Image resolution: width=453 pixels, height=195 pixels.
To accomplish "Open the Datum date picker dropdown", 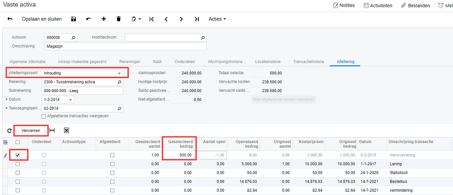I will [71, 99].
